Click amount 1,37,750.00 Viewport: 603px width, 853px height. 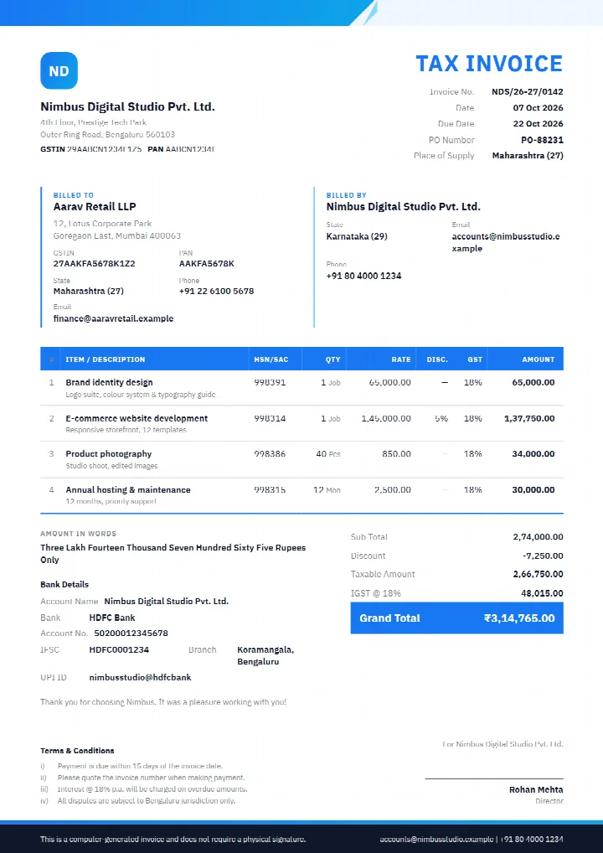(x=529, y=418)
